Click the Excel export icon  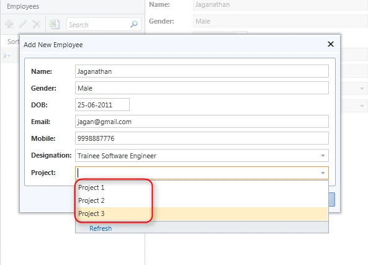(55, 24)
